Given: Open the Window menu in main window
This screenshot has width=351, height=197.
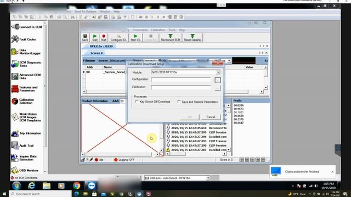Looking at the screenshot, I should (105, 11).
